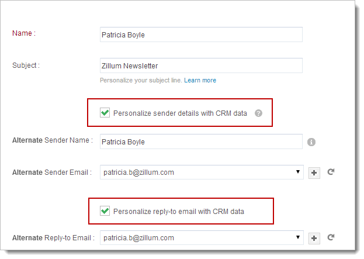This screenshot has width=364, height=259.
Task: Toggle Personalize reply-to email with CRM data
Action: coord(105,211)
